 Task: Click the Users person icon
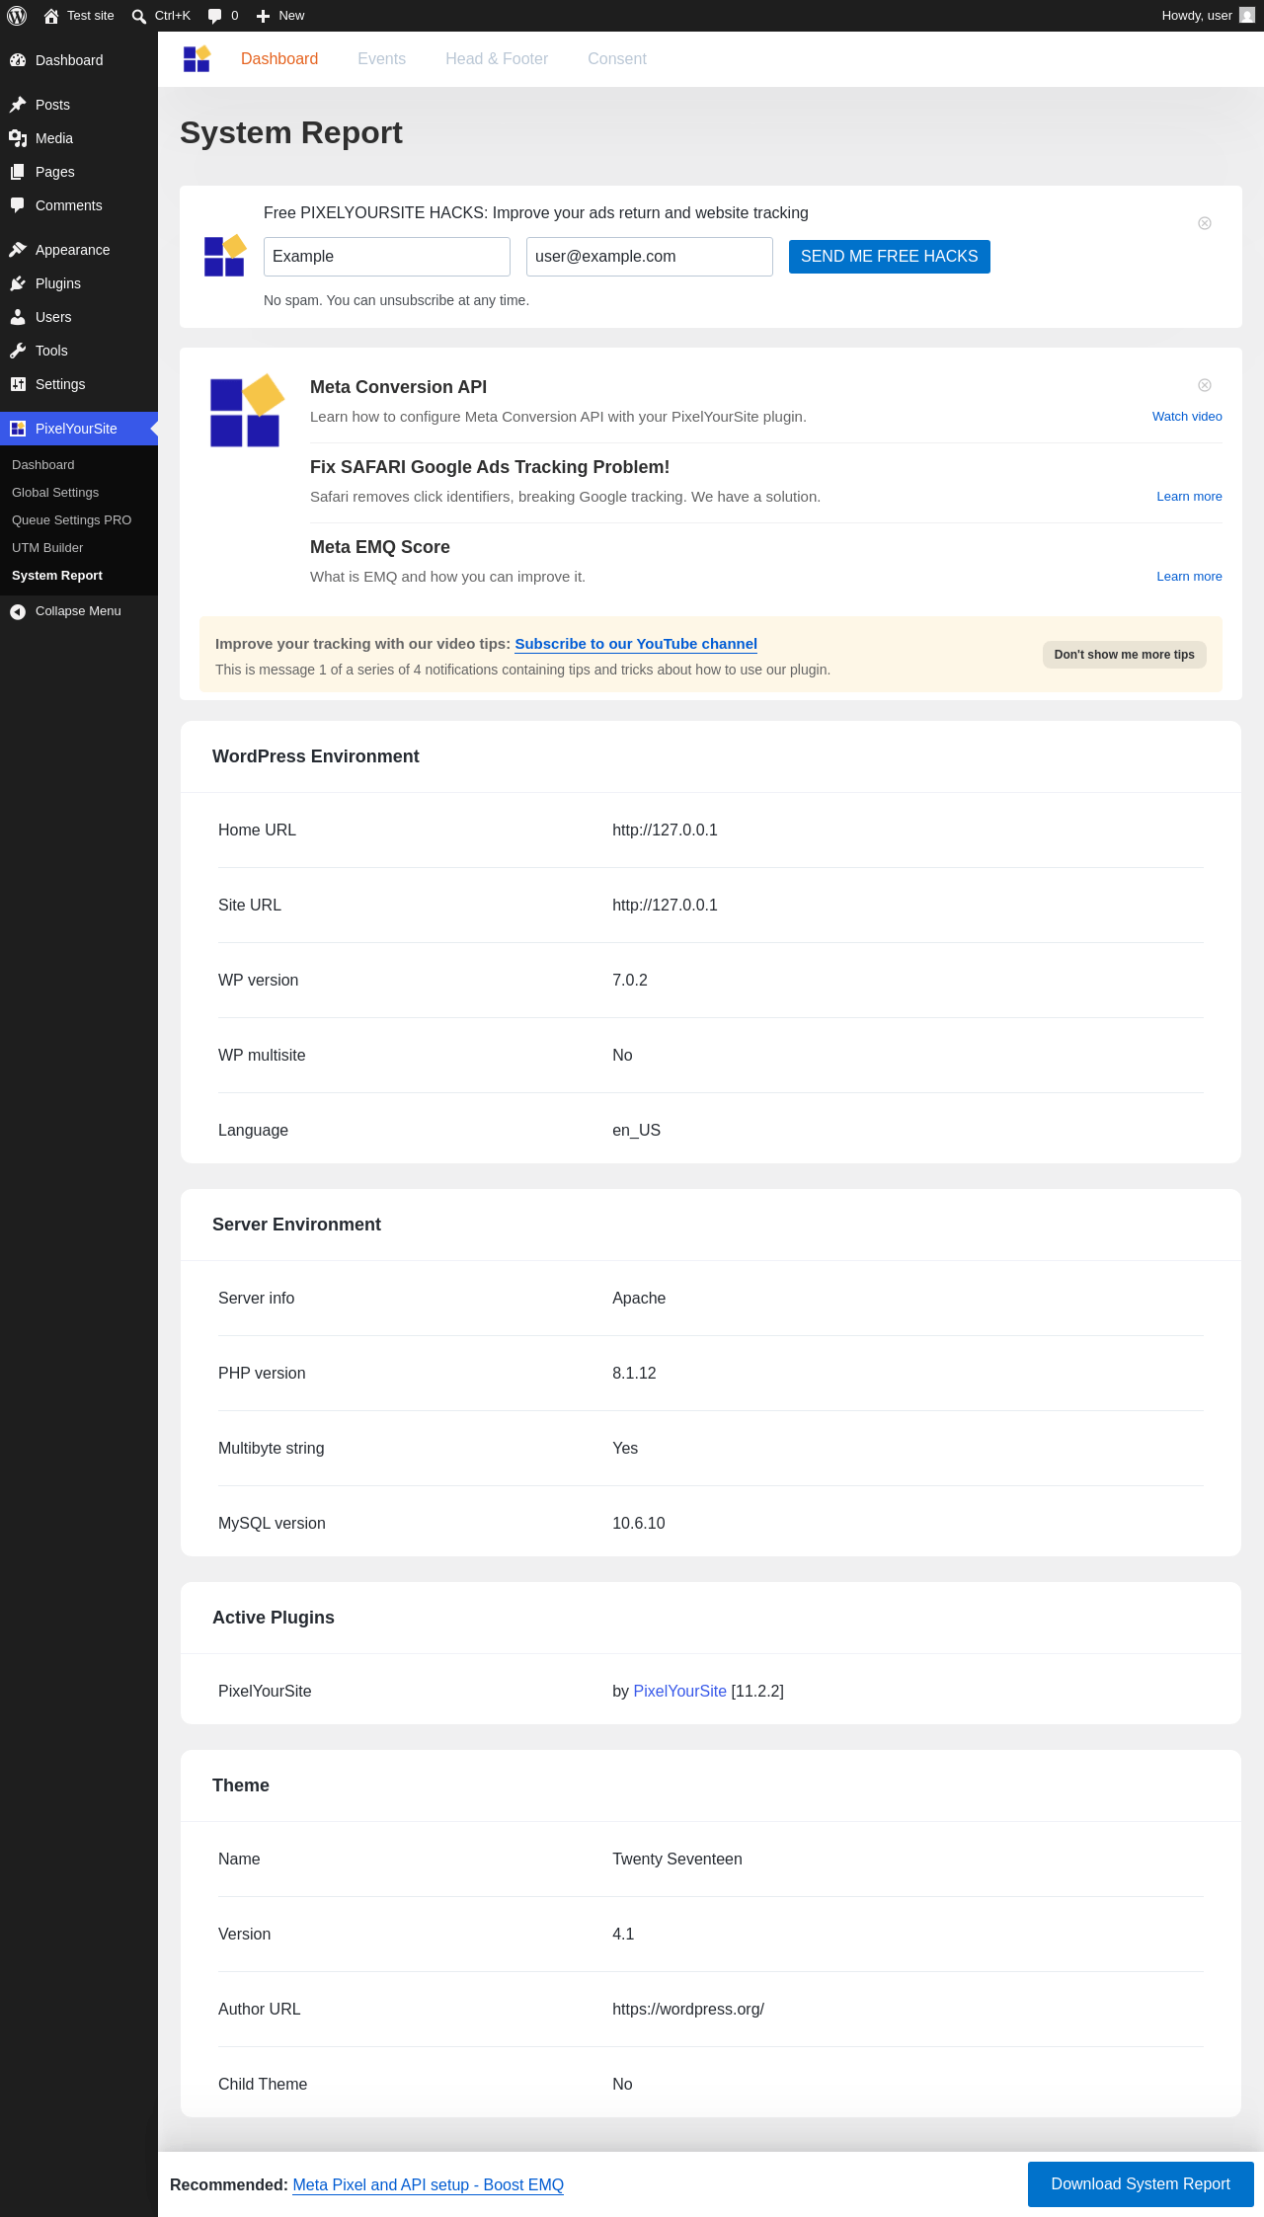(x=18, y=317)
